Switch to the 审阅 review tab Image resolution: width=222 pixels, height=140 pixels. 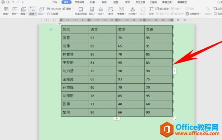click(104, 2)
